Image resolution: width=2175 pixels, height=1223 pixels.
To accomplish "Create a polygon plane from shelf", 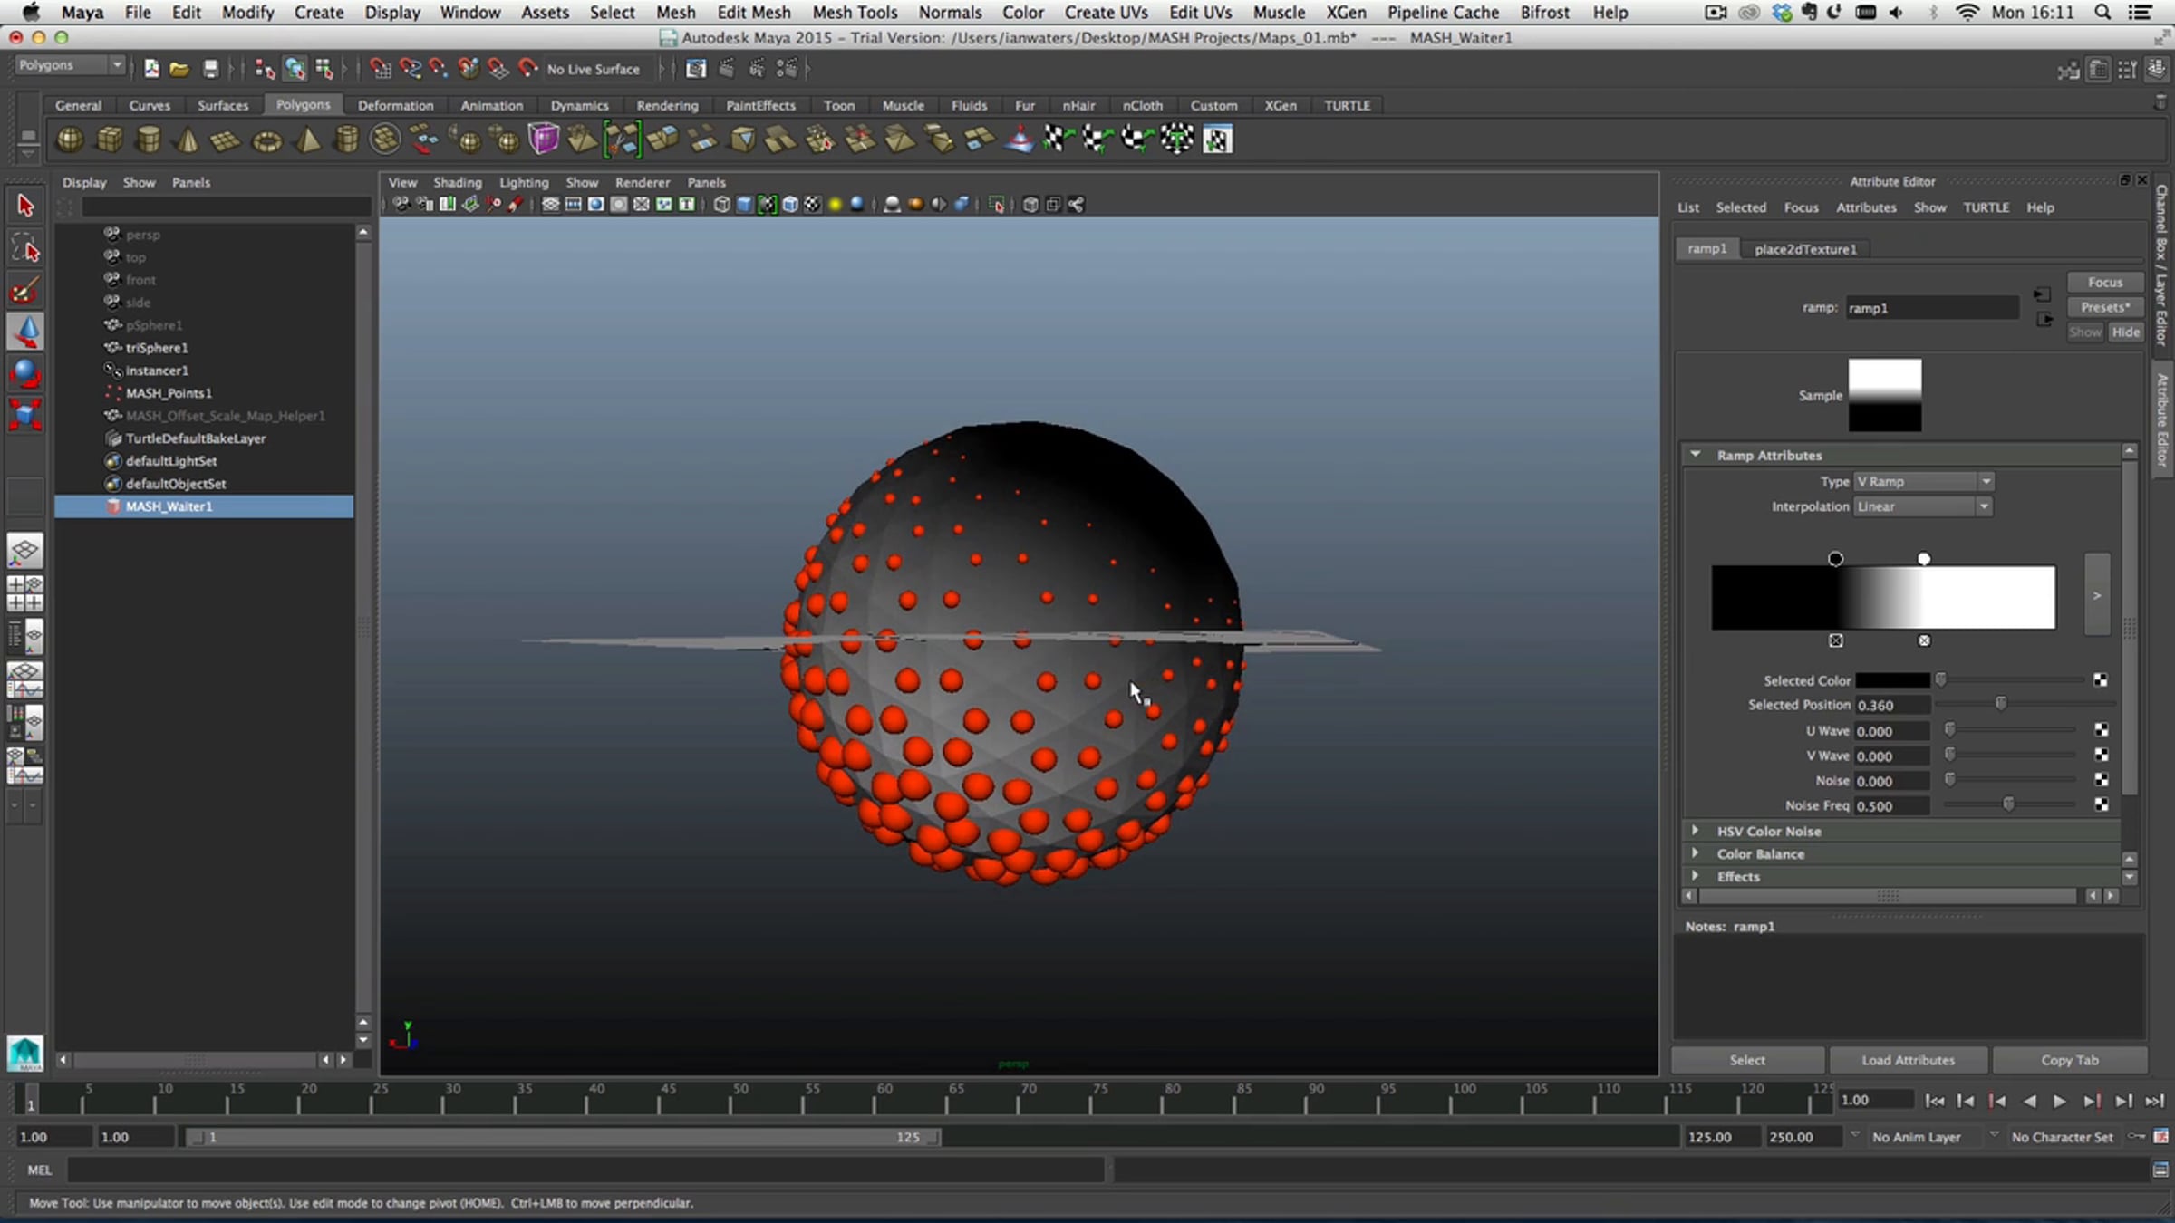I will click(x=226, y=140).
